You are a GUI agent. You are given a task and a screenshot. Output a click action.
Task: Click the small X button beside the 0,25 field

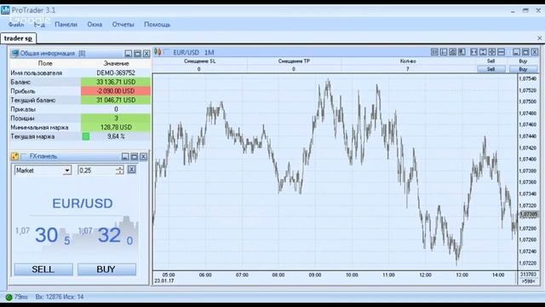click(131, 170)
